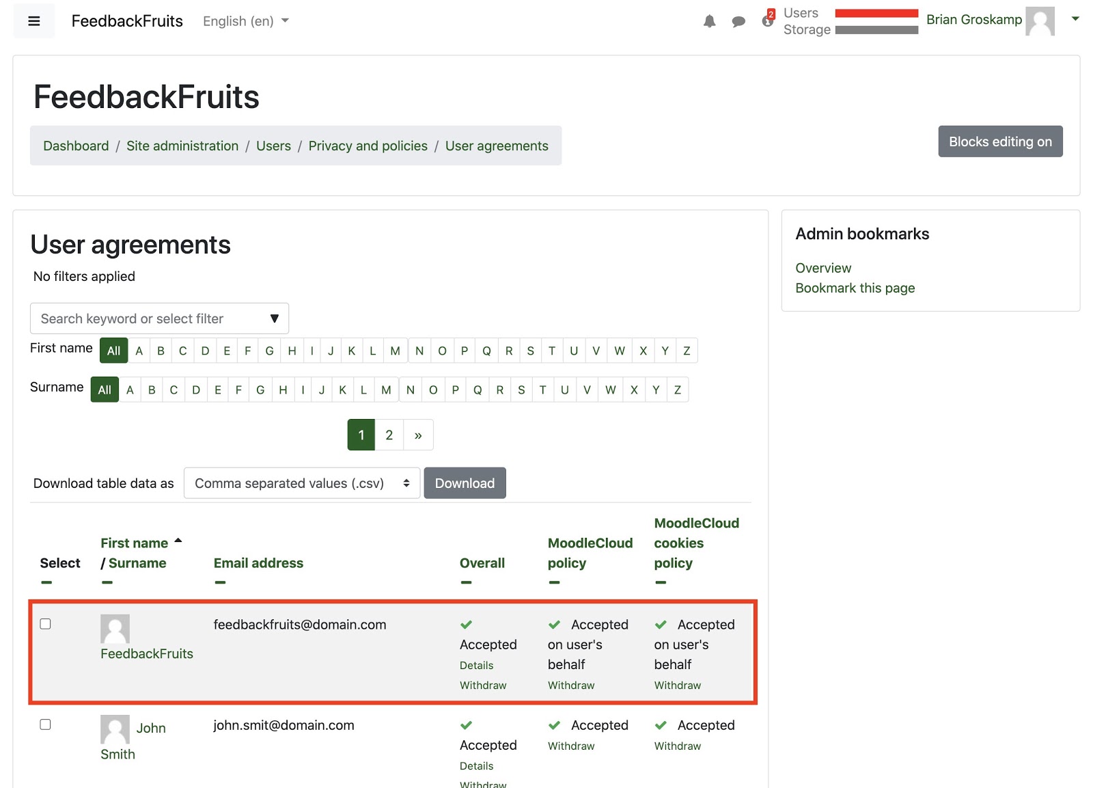Open the hamburger side menu
Screen dimensions: 1093x788
(33, 21)
